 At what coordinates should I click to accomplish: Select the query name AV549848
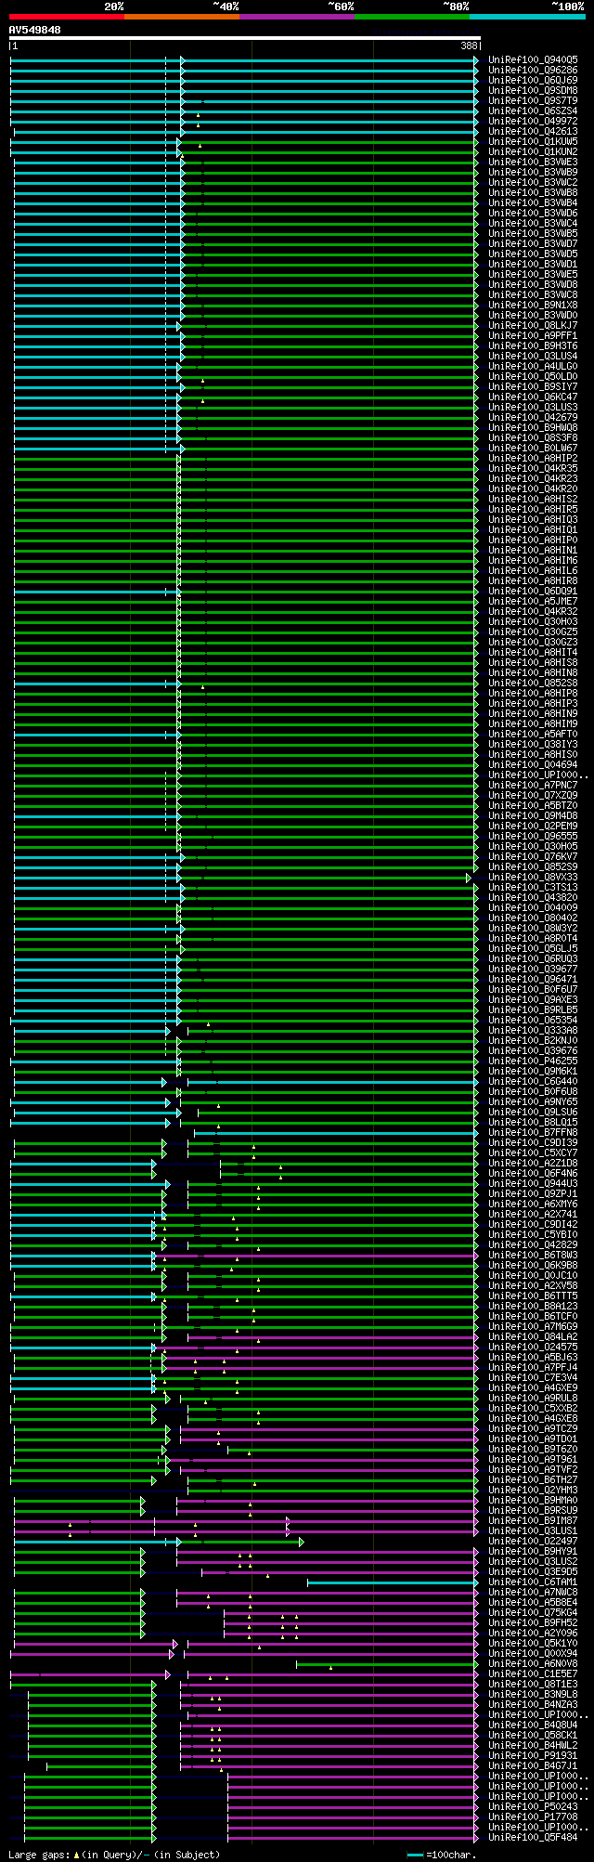point(35,30)
